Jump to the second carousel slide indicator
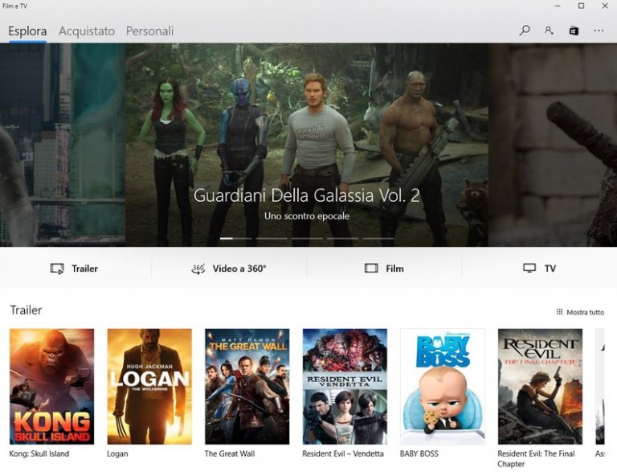 click(272, 239)
